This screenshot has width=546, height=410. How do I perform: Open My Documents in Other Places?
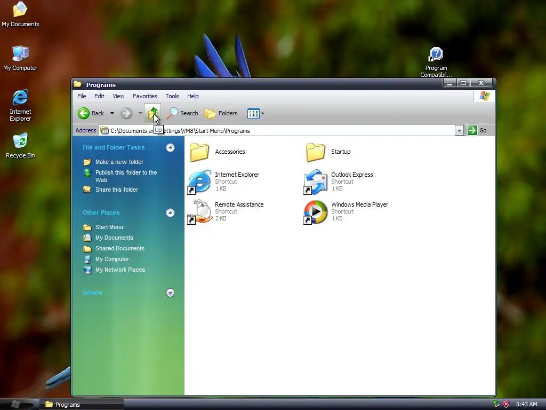(x=114, y=238)
